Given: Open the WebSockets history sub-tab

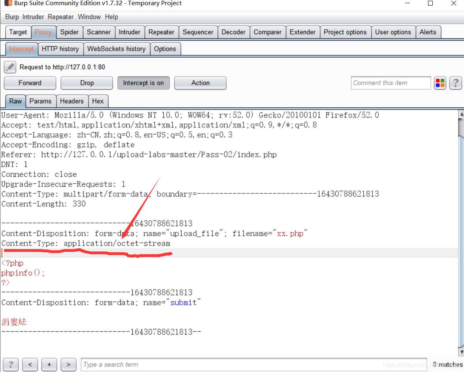Looking at the screenshot, I should coord(116,49).
